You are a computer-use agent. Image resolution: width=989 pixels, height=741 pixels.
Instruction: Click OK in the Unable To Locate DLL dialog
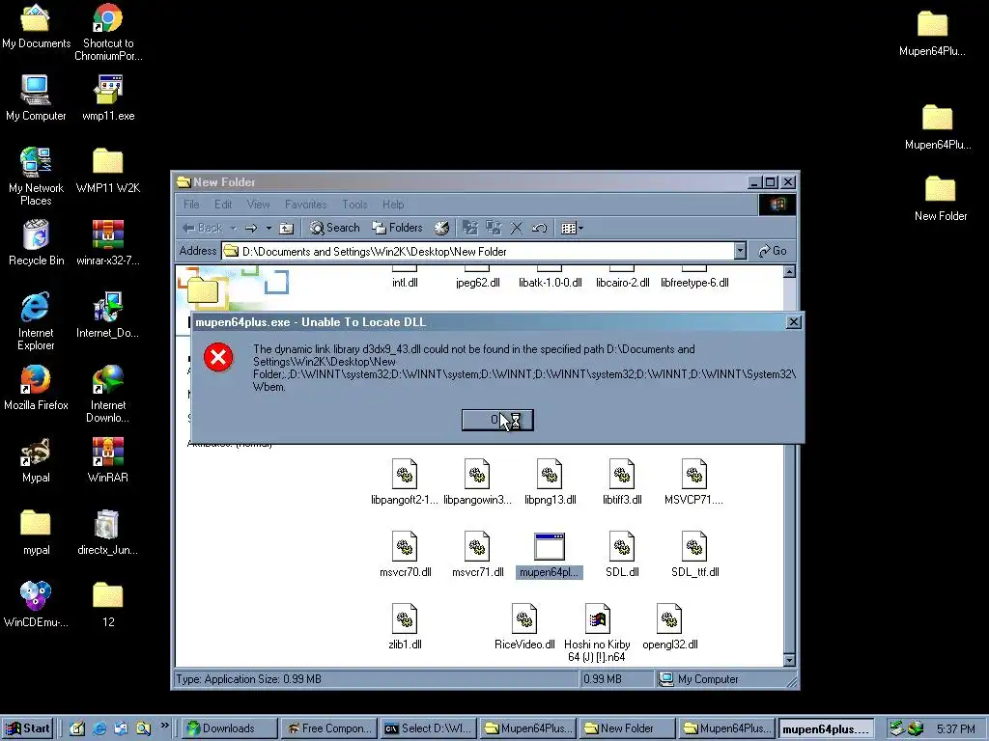(x=497, y=420)
